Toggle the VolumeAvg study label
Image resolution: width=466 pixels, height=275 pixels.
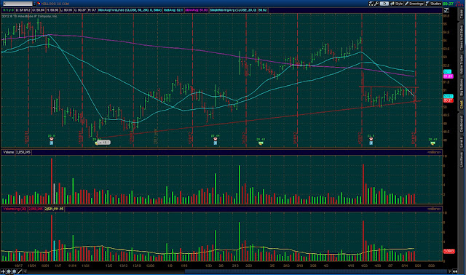click(15, 209)
